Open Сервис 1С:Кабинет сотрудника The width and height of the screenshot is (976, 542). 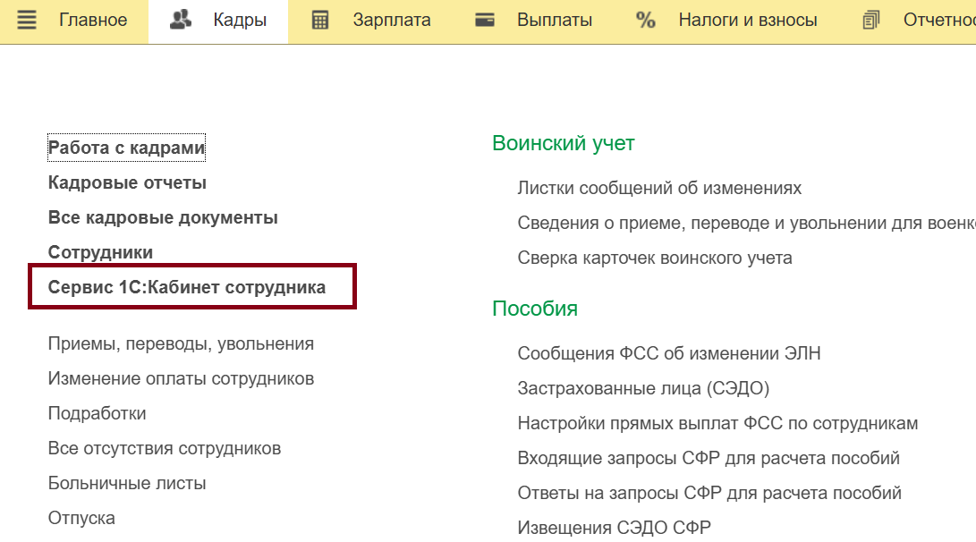[187, 287]
